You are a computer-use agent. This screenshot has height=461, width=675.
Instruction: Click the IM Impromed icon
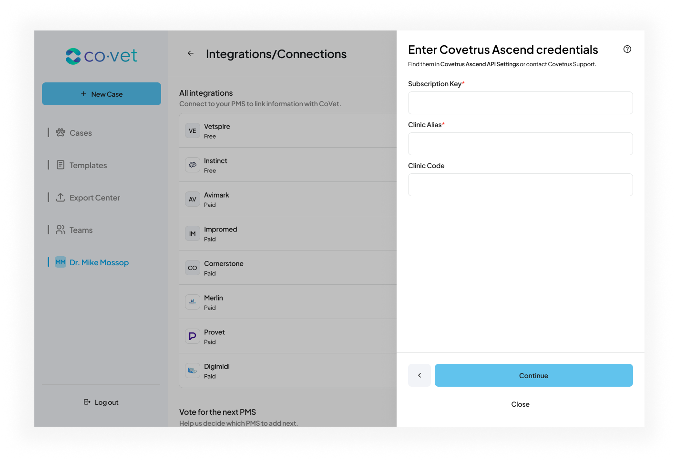tap(193, 233)
